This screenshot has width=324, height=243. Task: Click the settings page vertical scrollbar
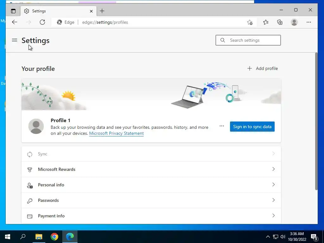pos(316,121)
